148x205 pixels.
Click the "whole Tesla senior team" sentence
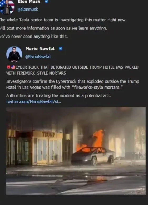(63, 20)
